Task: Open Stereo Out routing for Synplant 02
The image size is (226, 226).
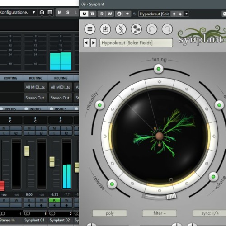Action: click(60, 98)
